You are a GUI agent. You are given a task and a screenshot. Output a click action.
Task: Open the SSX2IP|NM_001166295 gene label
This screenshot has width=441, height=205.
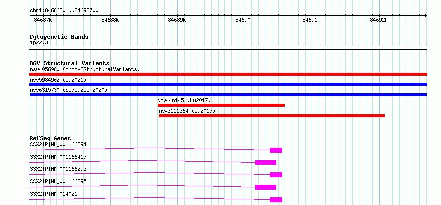[58, 181]
